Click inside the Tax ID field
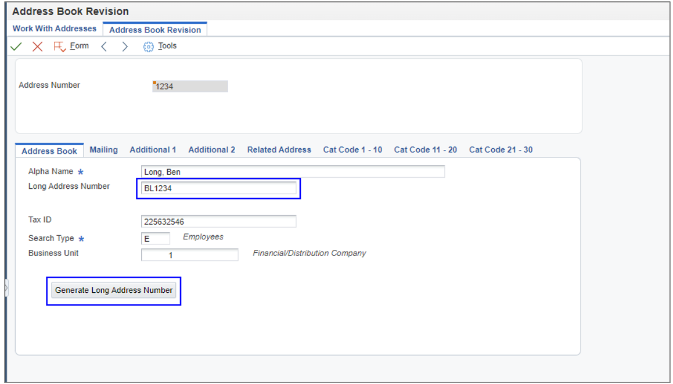This screenshot has height=384, width=673. tap(218, 221)
